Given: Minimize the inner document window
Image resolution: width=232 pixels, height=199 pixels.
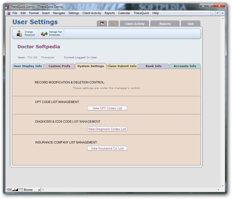Looking at the screenshot, I should (213, 13).
